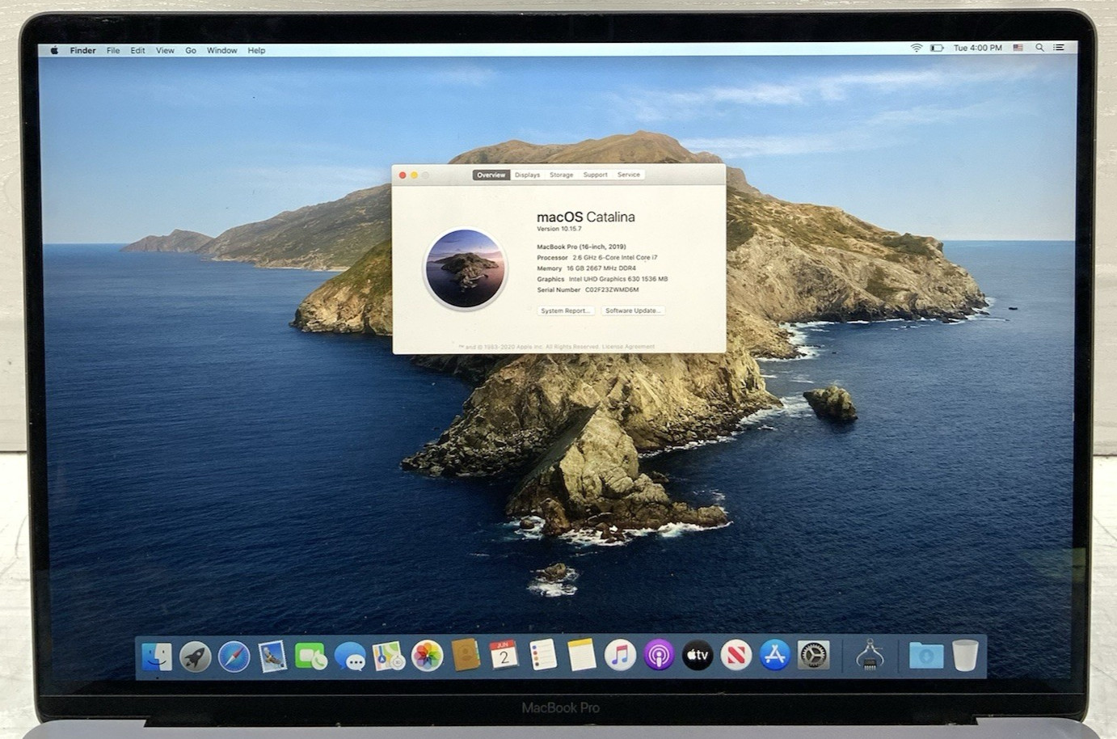This screenshot has width=1117, height=739.
Task: Open the File menu
Action: click(x=113, y=50)
